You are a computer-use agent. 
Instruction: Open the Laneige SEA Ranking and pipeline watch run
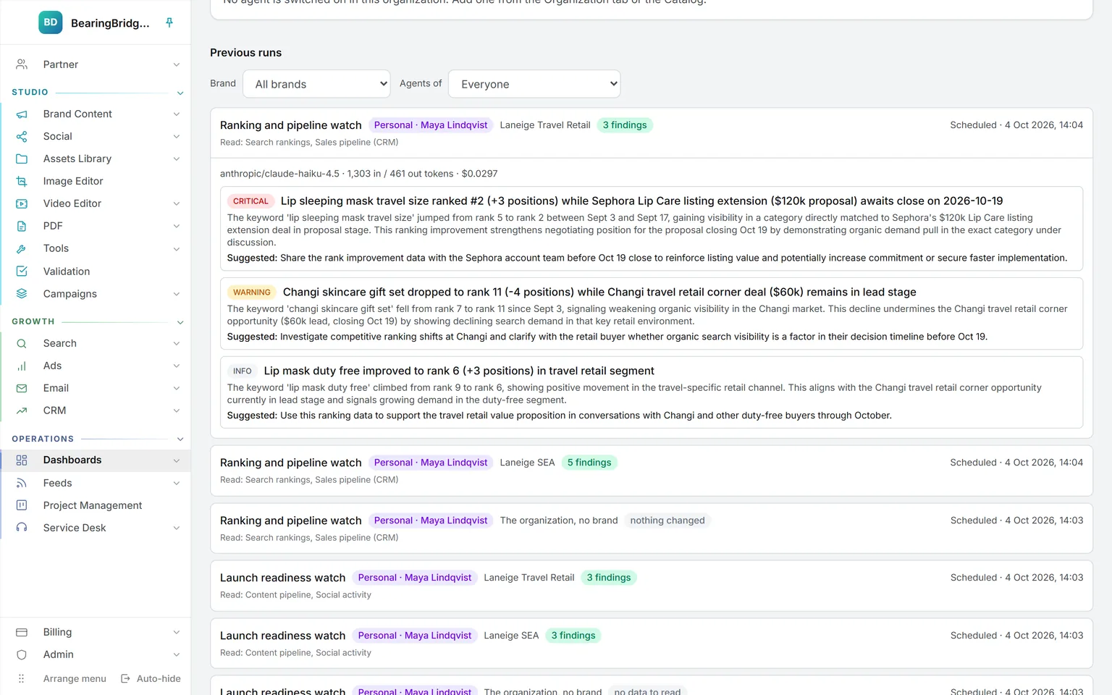point(651,471)
